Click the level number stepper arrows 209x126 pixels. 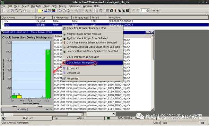[x=148, y=11]
